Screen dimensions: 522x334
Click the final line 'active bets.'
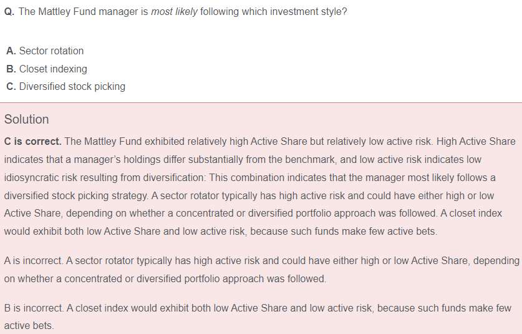click(29, 326)
